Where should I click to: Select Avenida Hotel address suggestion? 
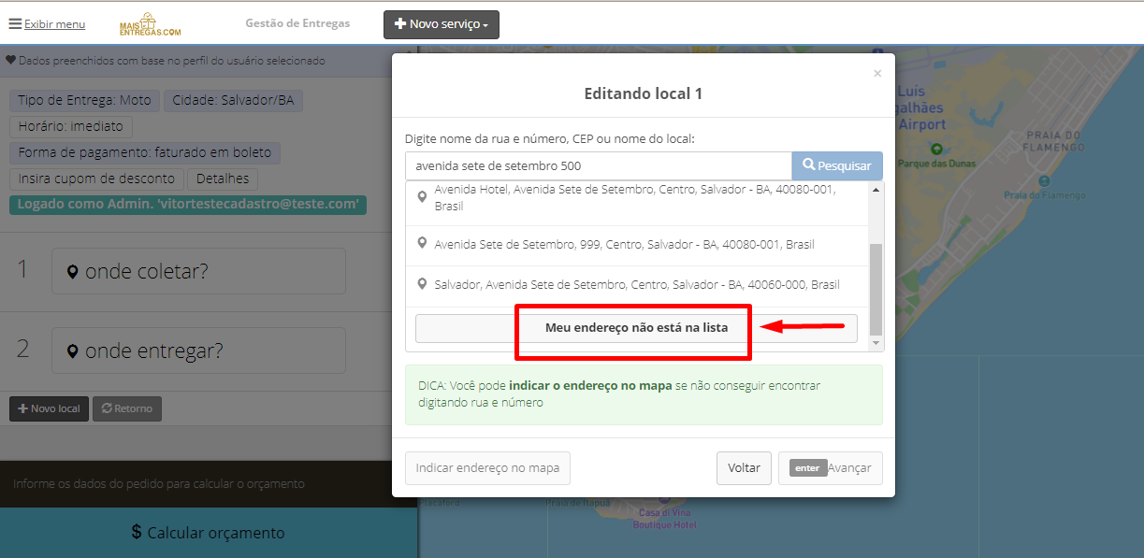coord(637,197)
